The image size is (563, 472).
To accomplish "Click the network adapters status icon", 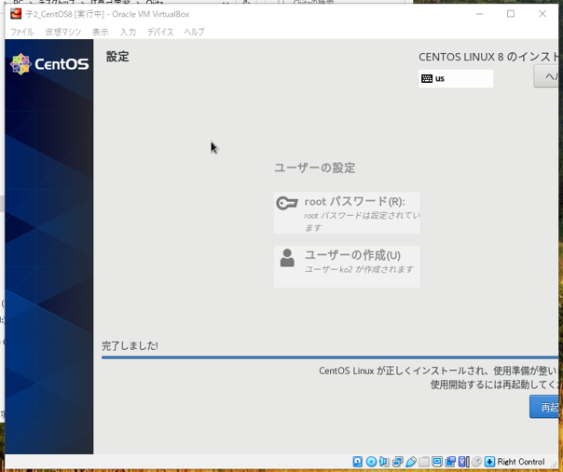I will 398,461.
